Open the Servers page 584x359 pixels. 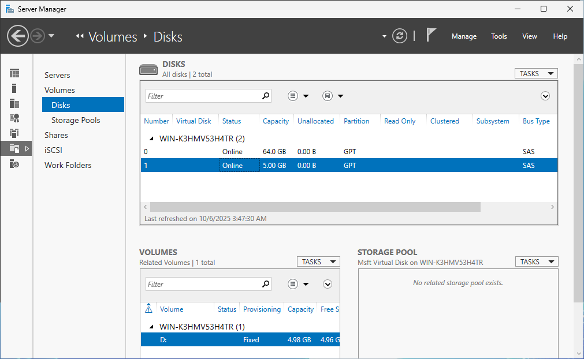tap(57, 75)
